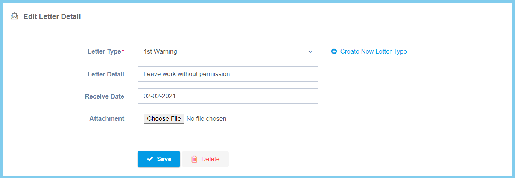
Task: Click the Attachment field label
Action: [x=106, y=118]
